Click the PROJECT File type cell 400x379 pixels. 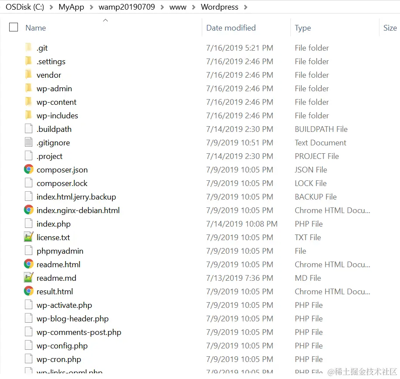pyautogui.click(x=317, y=156)
